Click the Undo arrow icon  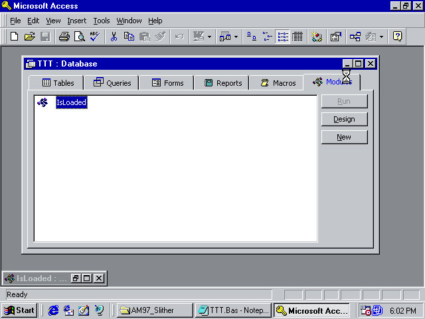(179, 37)
